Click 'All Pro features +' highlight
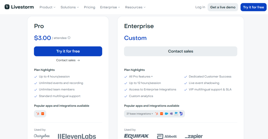This screenshot has height=139, width=268. 141,76
